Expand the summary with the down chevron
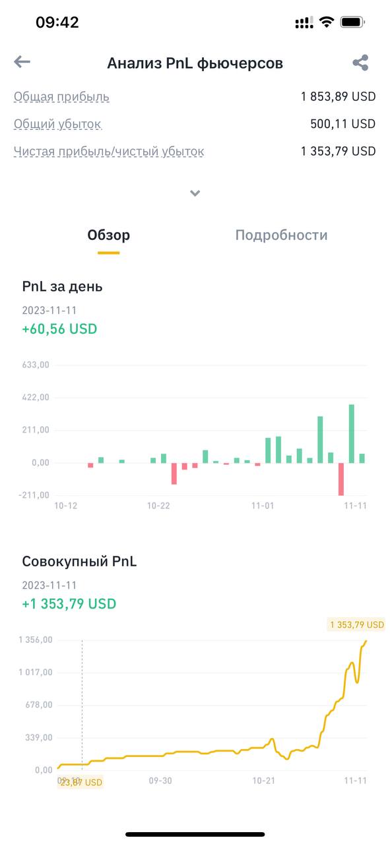The image size is (390, 844). tap(195, 193)
